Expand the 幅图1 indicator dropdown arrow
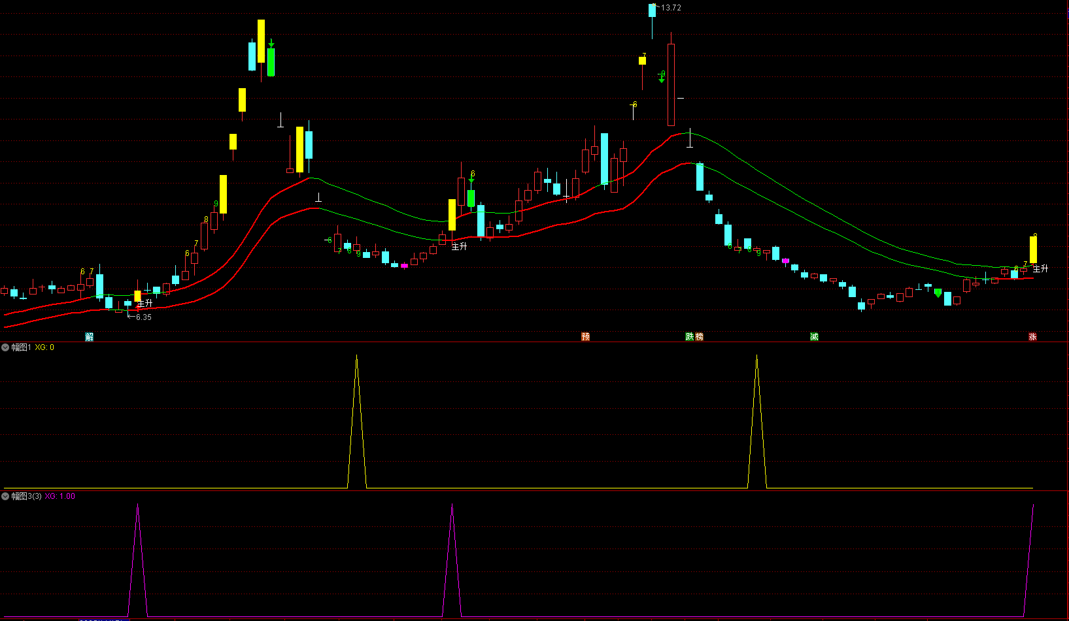Viewport: 1069px width, 621px height. click(5, 347)
